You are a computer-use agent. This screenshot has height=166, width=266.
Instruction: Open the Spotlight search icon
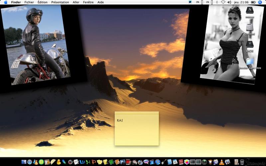pyautogui.click(x=260, y=2)
